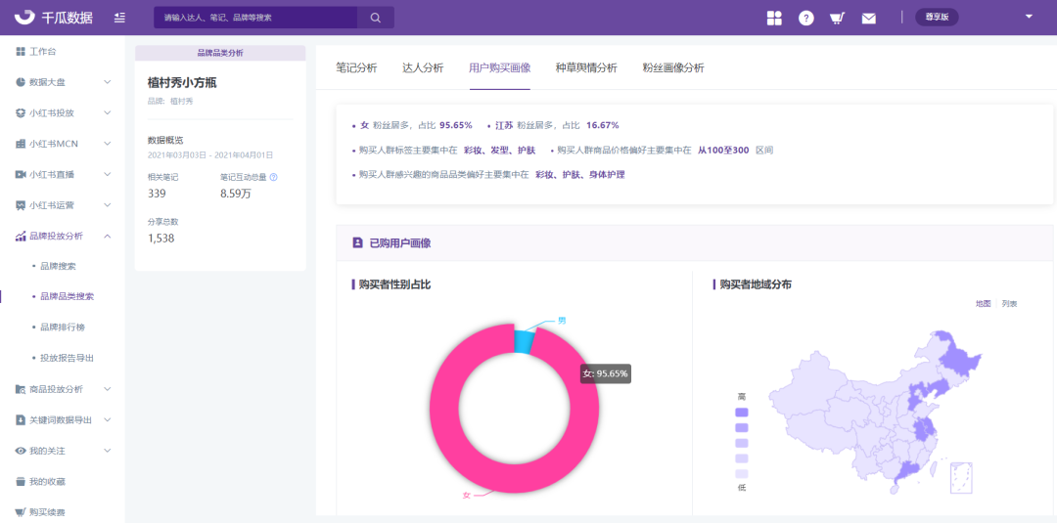Select the 用户购买画像 tab
This screenshot has height=523, width=1057.
[x=499, y=67]
